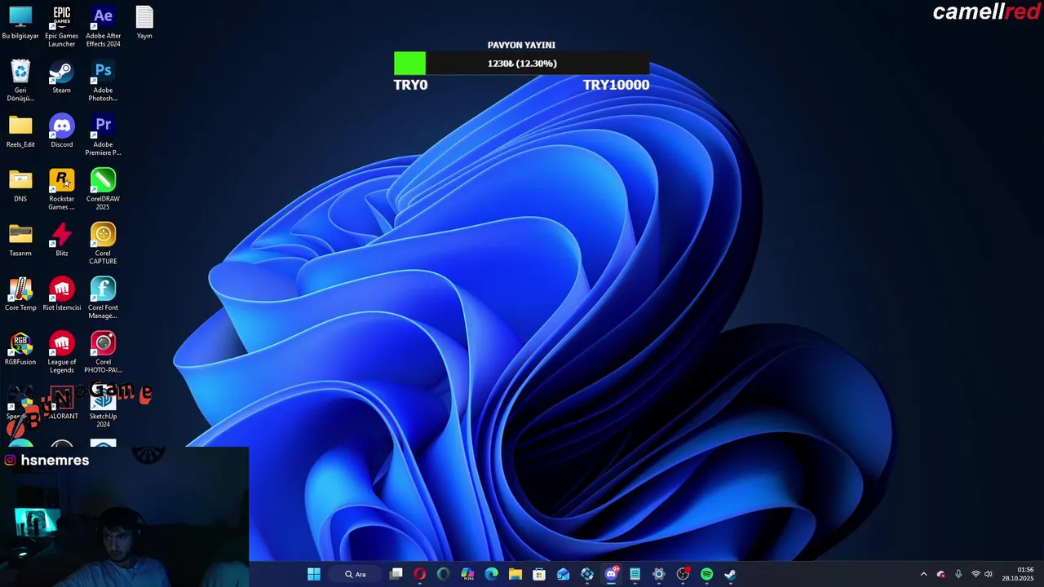Open Microsoft Edge from the taskbar
1044x587 pixels.
[492, 574]
